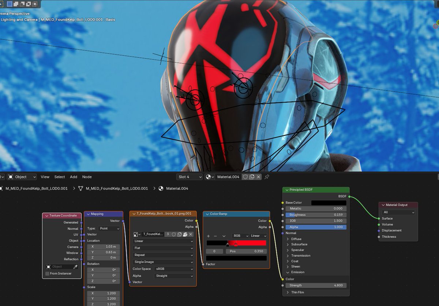439x306 pixels.
Task: Select the 'Intersect selection' mode icon
Action: pyautogui.click(x=35, y=4)
